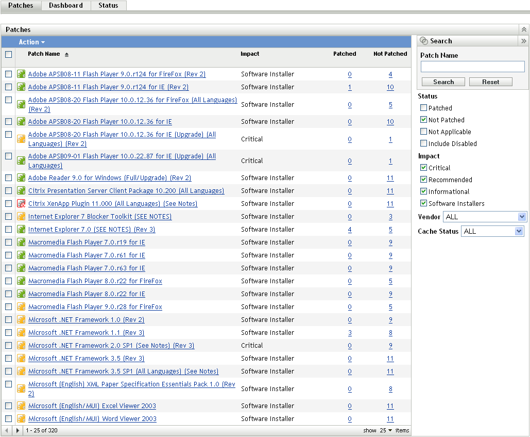This screenshot has height=437, width=530.
Task: Sort by Impact column header
Action: coord(250,54)
